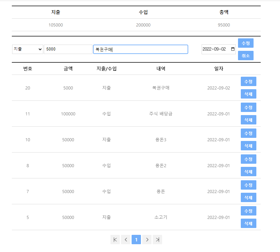The height and width of the screenshot is (252, 280).
Task: Click the 번호 column header
Action: pos(28,69)
